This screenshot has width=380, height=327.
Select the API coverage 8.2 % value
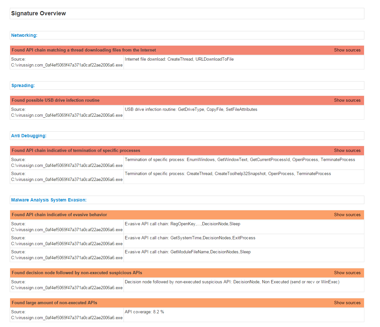pyautogui.click(x=144, y=312)
